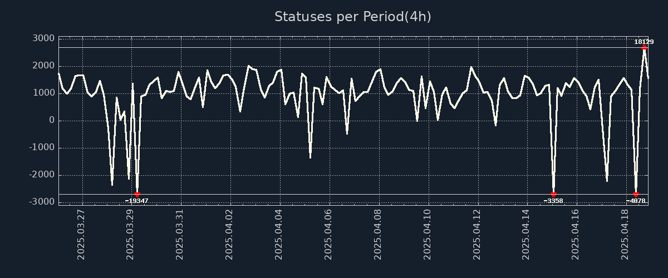The image size is (668, 278).
Task: Click the 2025.04.06 date axis label
Action: [x=328, y=234]
